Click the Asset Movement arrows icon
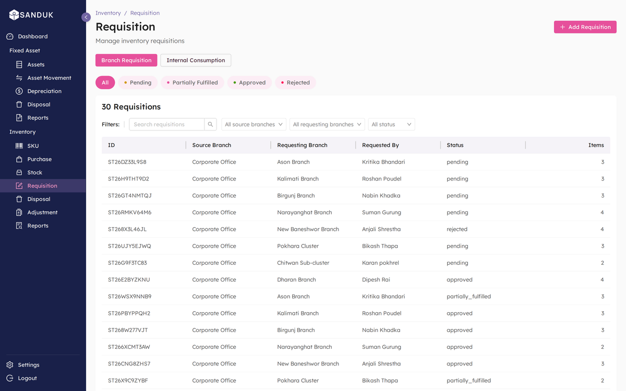The image size is (626, 391). (x=19, y=78)
